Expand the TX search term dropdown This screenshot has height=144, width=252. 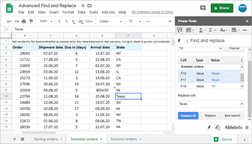[x=220, y=48]
